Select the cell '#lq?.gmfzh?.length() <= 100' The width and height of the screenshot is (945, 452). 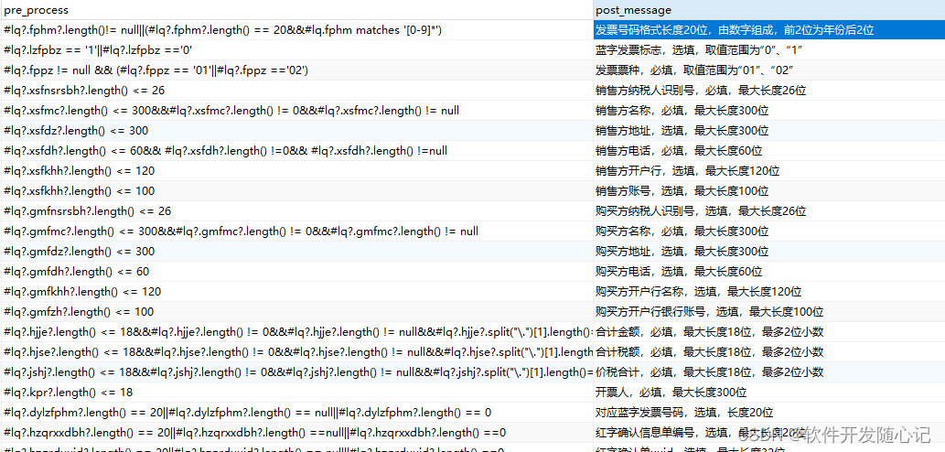click(296, 312)
